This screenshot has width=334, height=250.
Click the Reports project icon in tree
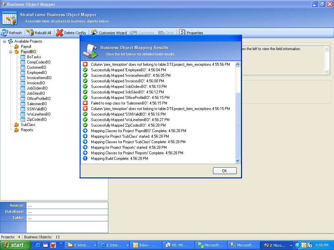tap(16, 130)
